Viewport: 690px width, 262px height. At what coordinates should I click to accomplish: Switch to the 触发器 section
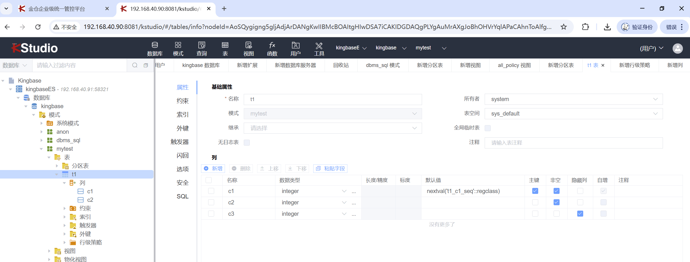pyautogui.click(x=180, y=142)
